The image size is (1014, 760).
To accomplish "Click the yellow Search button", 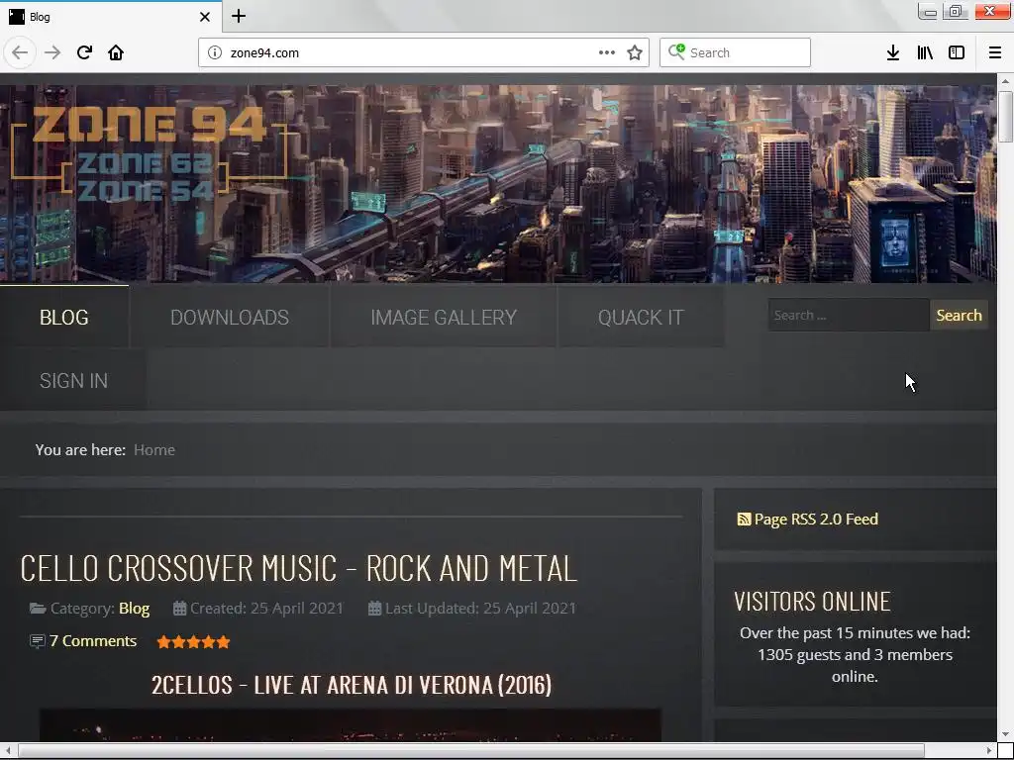I will pyautogui.click(x=959, y=316).
